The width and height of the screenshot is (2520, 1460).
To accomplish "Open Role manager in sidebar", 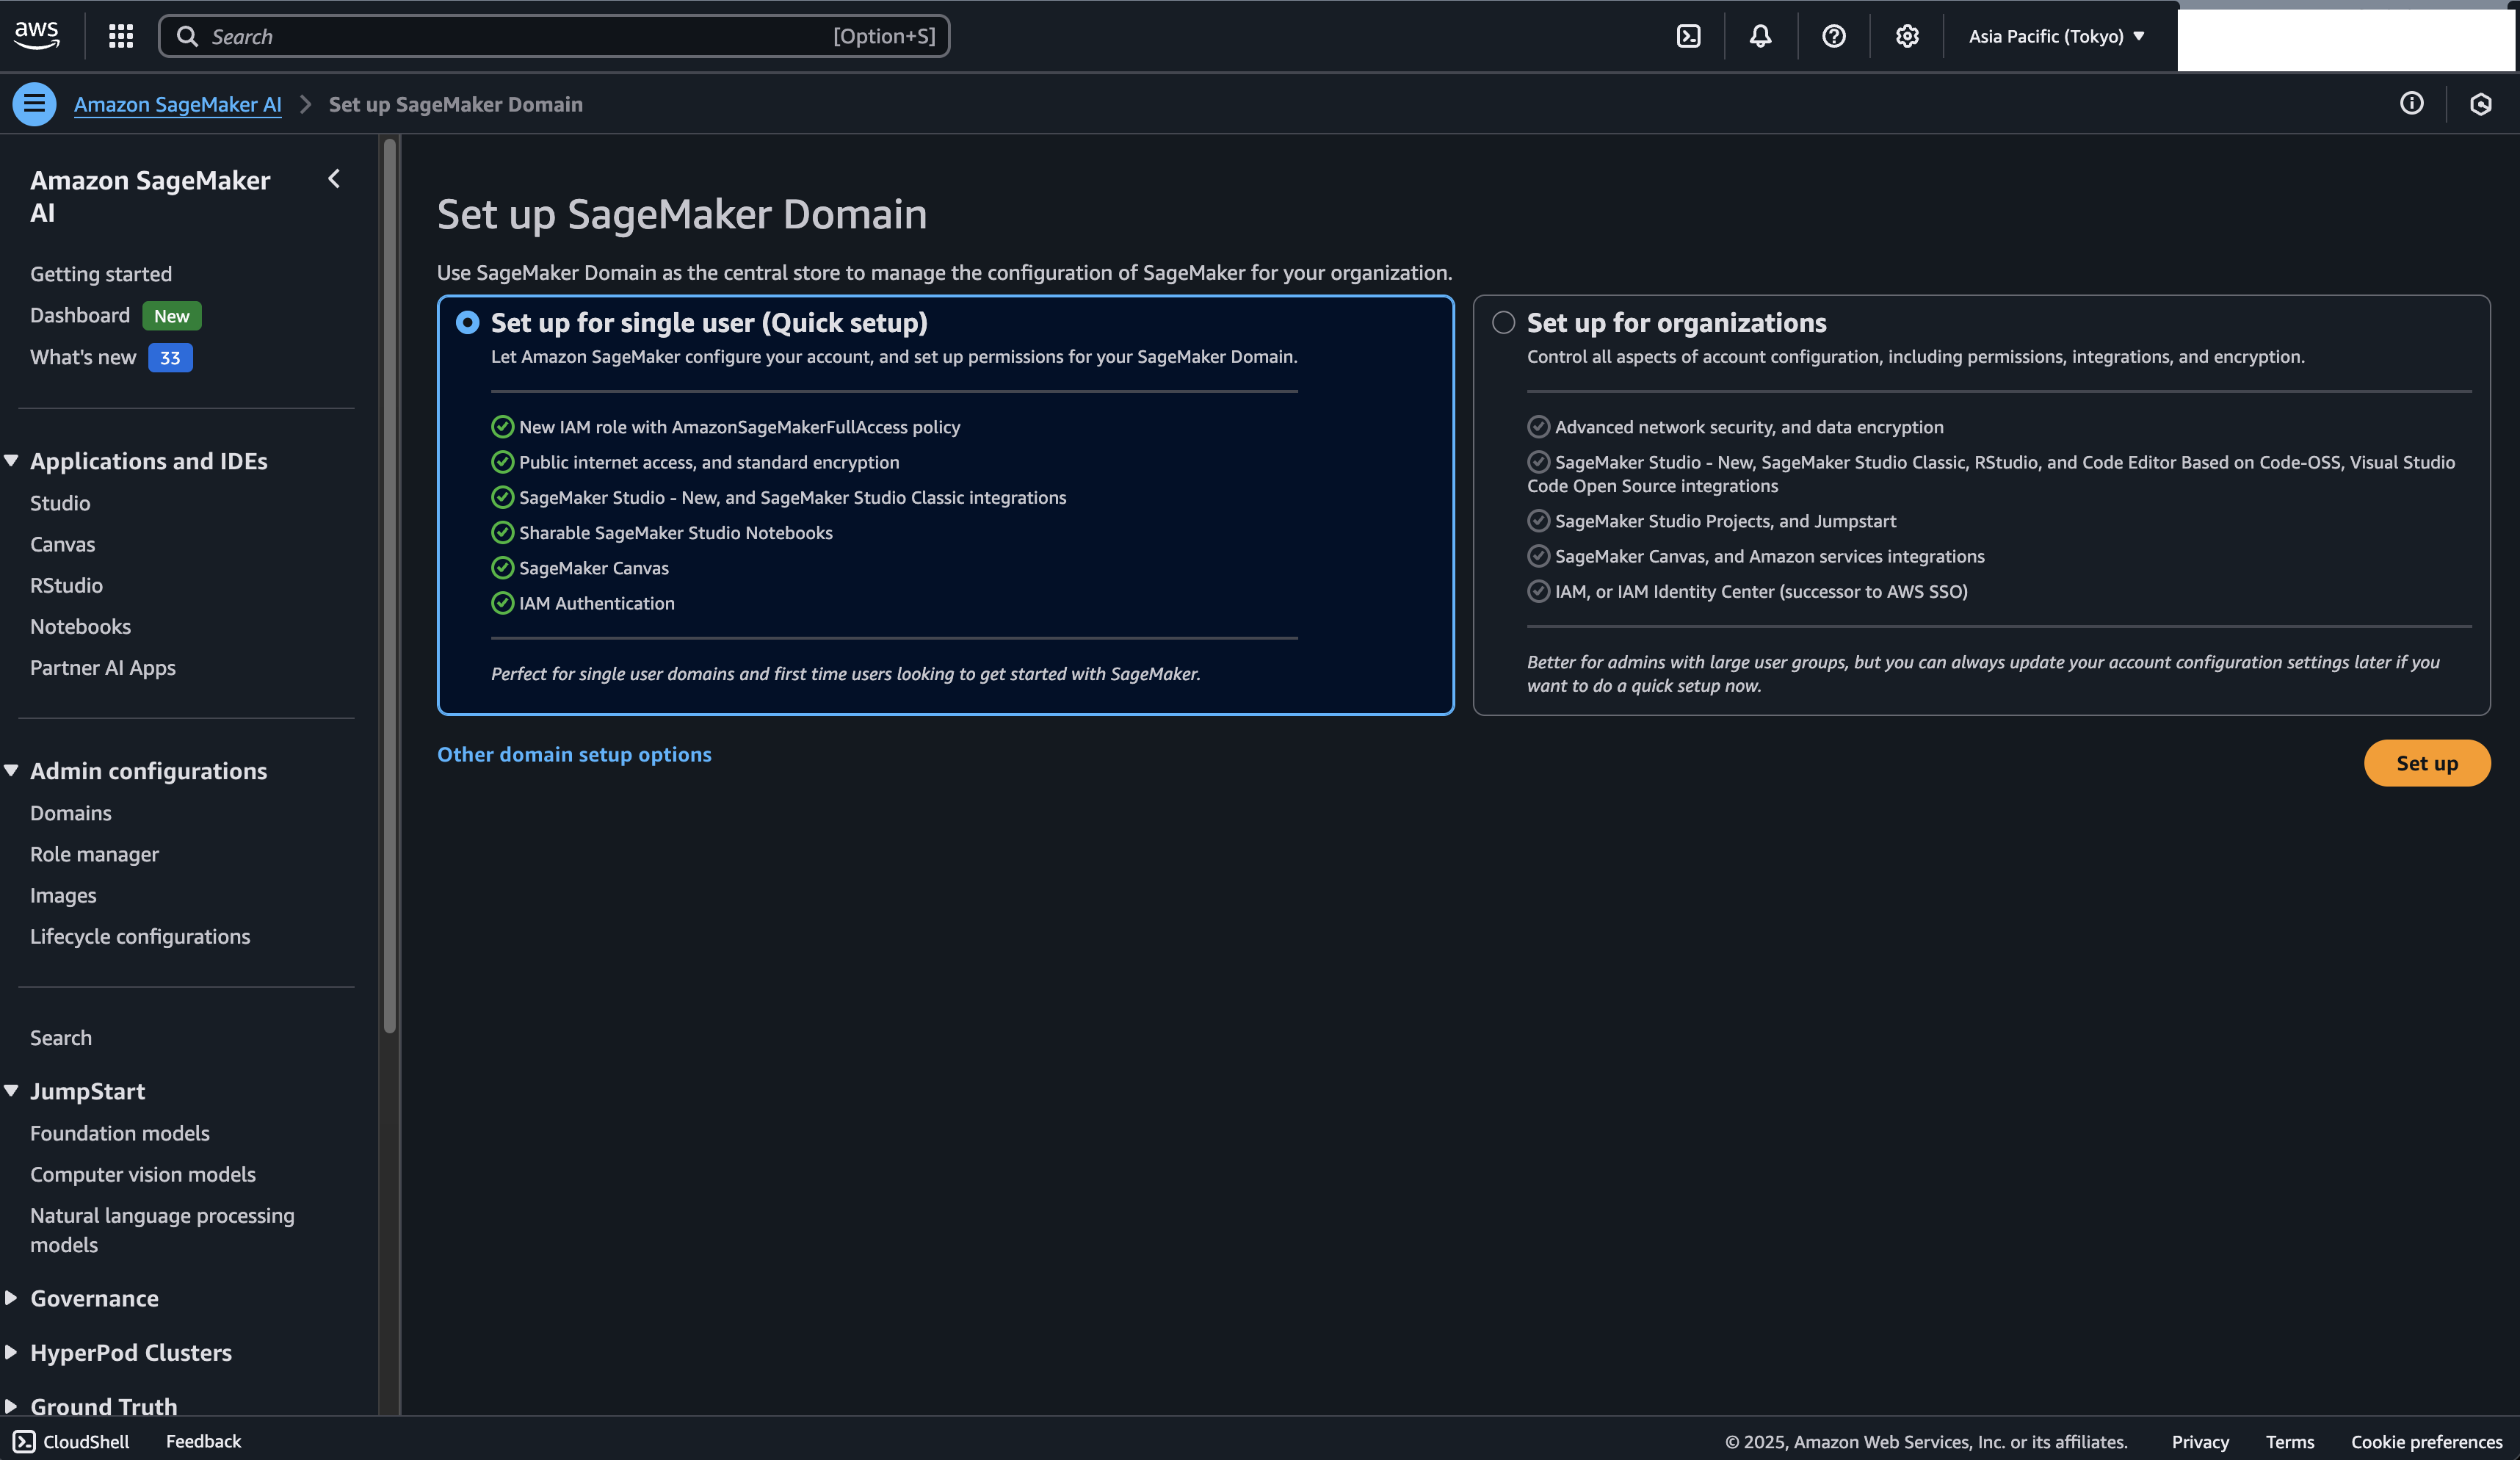I will click(94, 854).
